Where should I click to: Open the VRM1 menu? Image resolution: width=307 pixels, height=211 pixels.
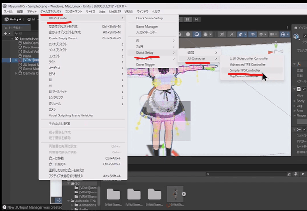pyautogui.click(x=129, y=12)
